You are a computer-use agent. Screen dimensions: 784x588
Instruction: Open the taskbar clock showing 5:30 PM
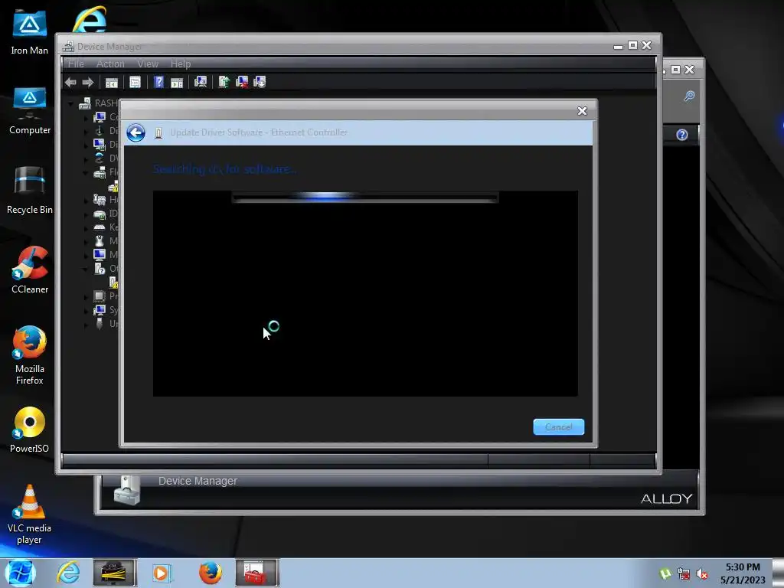tap(743, 573)
